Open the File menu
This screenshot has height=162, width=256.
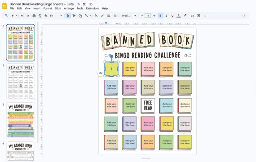(x=12, y=9)
